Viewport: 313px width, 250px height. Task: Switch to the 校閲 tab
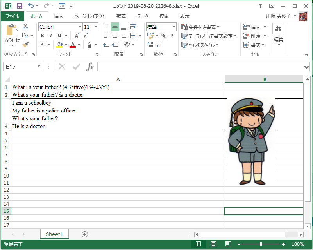pyautogui.click(x=164, y=16)
